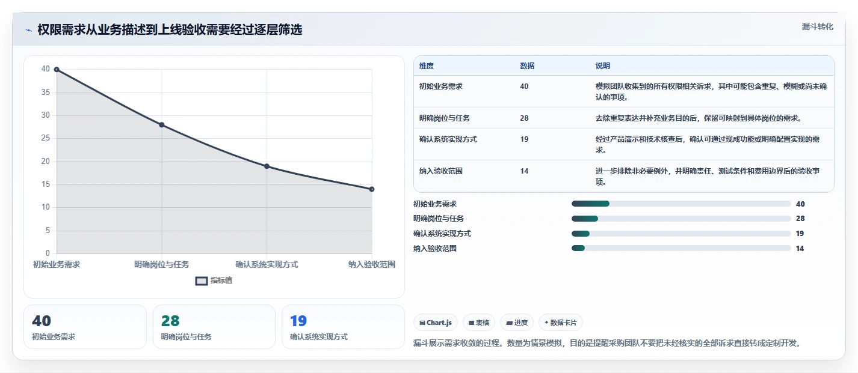858x373 pixels.
Task: Click x-axis label 初始业务需求 on chart
Action: click(x=57, y=264)
